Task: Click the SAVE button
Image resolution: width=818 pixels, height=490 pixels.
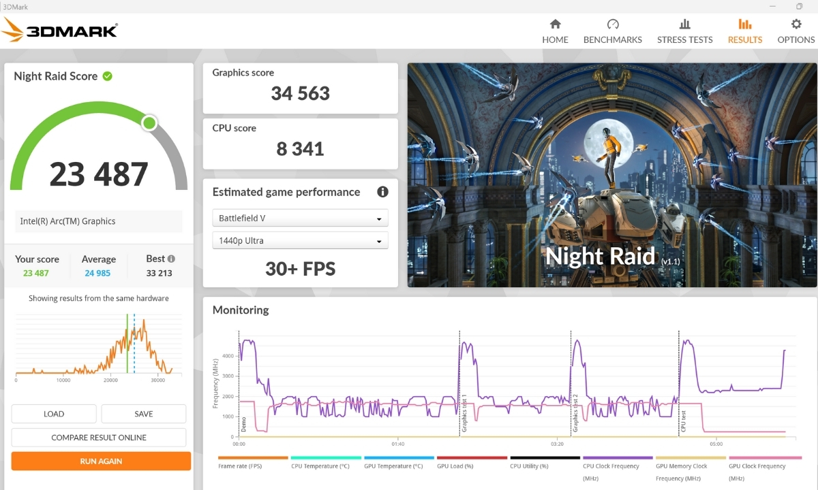Action: (x=144, y=414)
